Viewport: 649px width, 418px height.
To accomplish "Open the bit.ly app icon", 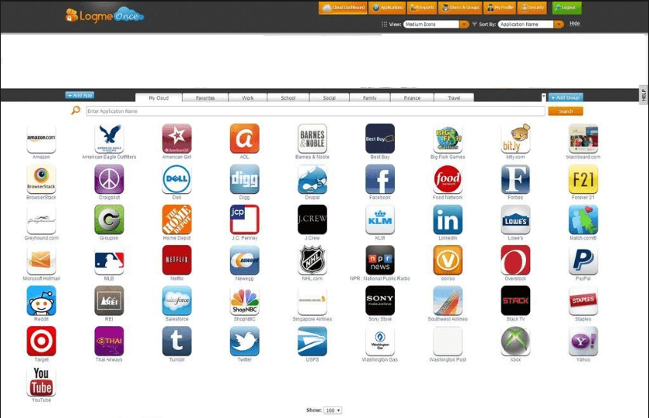I will pyautogui.click(x=515, y=138).
